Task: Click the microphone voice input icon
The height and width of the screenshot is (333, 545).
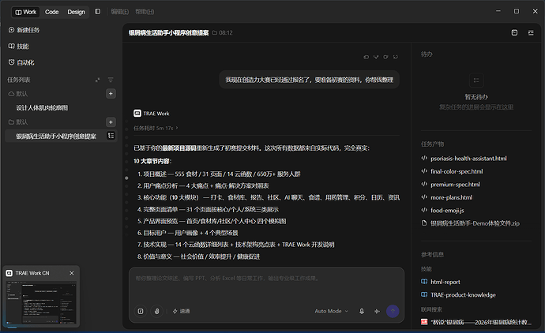Action: 362,311
